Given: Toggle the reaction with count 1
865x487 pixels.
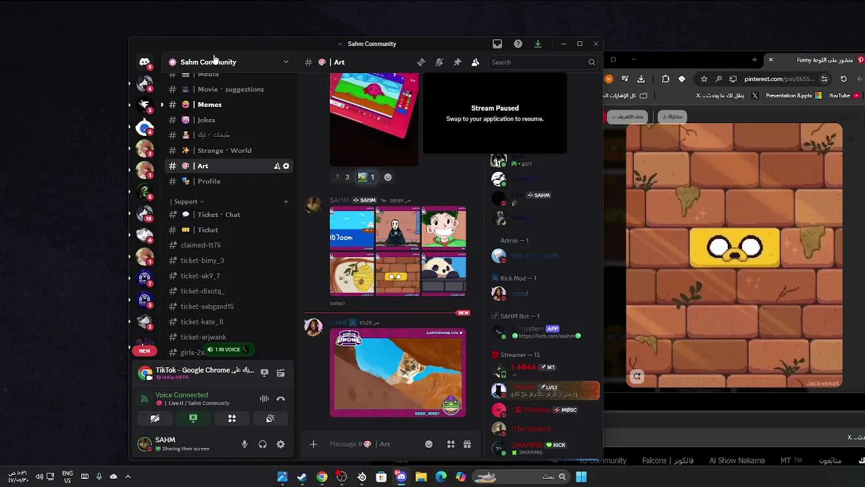Looking at the screenshot, I should point(366,177).
